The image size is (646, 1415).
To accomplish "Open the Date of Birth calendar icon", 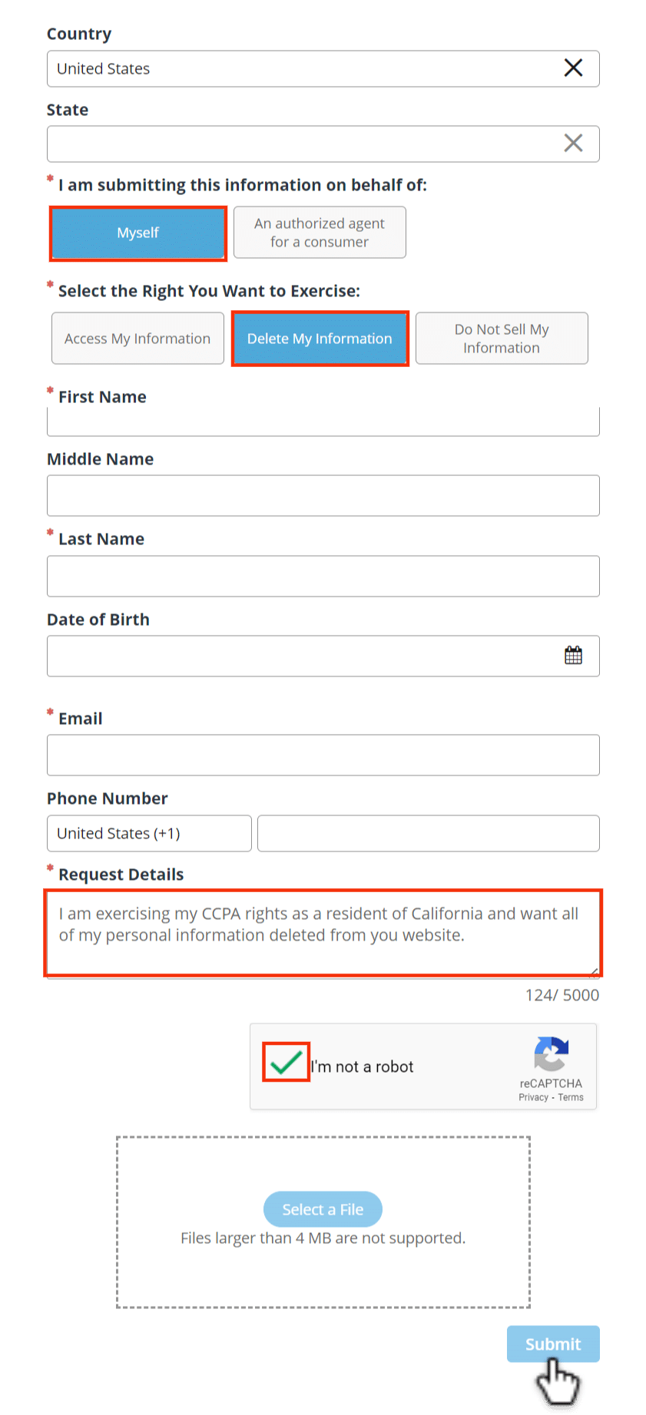I will [573, 656].
